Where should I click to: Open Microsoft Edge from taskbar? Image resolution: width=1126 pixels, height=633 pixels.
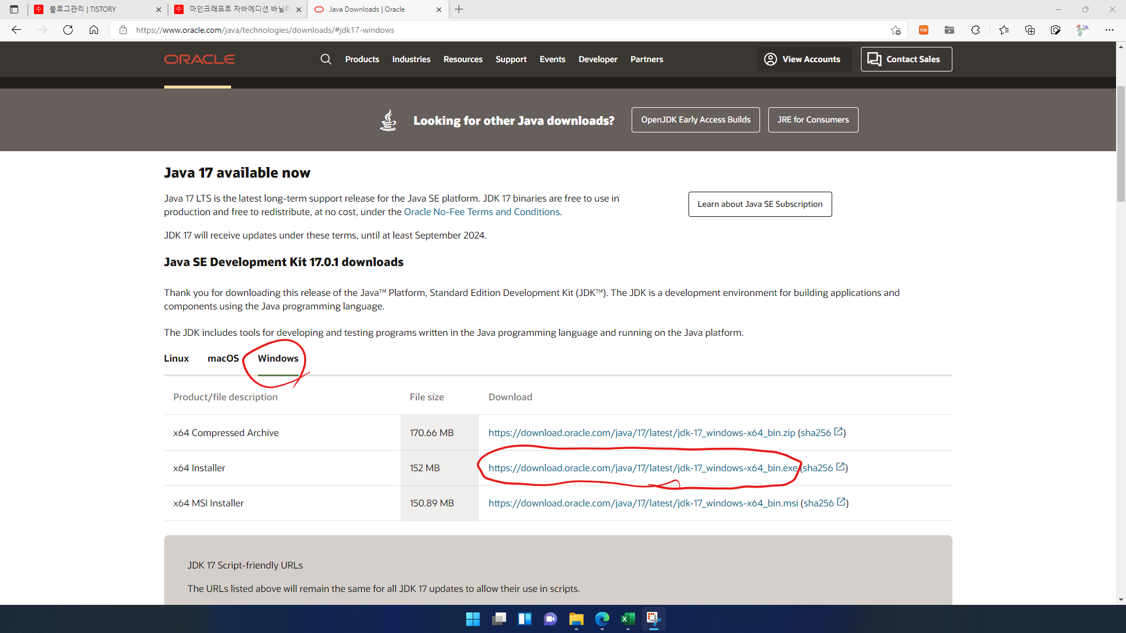pos(602,619)
